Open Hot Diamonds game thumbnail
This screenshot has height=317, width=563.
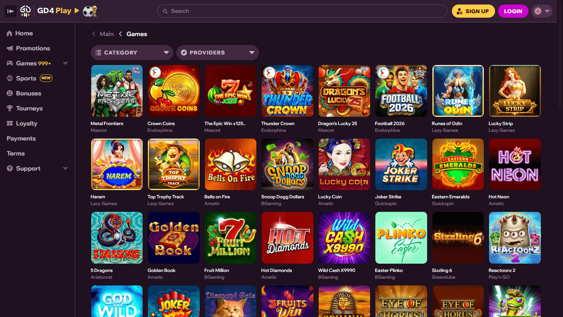[x=288, y=238]
